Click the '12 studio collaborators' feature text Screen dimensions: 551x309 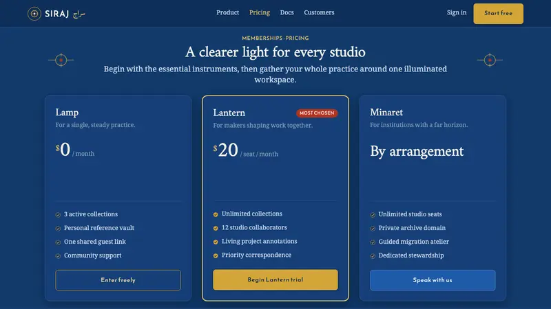point(254,227)
